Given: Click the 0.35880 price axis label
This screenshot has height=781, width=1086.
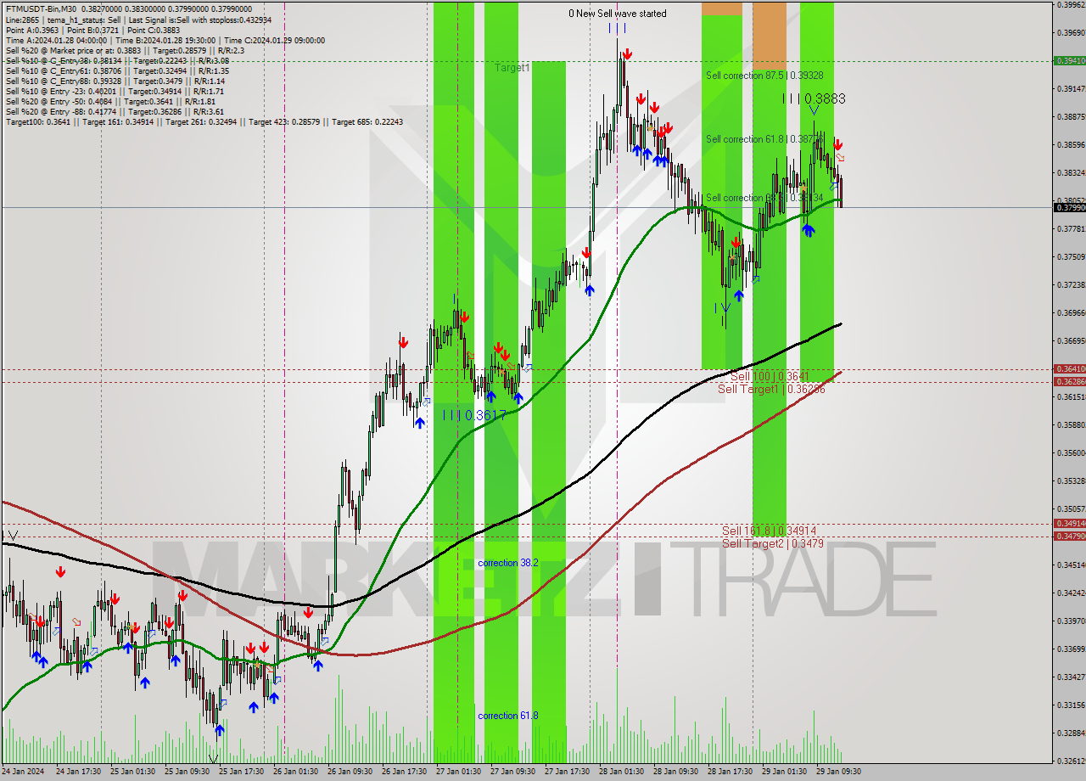Looking at the screenshot, I should (1071, 425).
